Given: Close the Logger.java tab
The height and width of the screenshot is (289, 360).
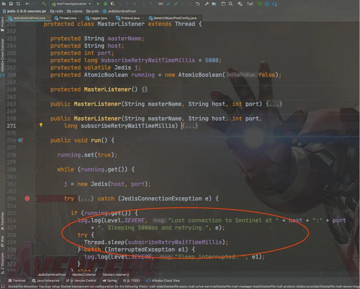Looking at the screenshot, I should pos(110,18).
